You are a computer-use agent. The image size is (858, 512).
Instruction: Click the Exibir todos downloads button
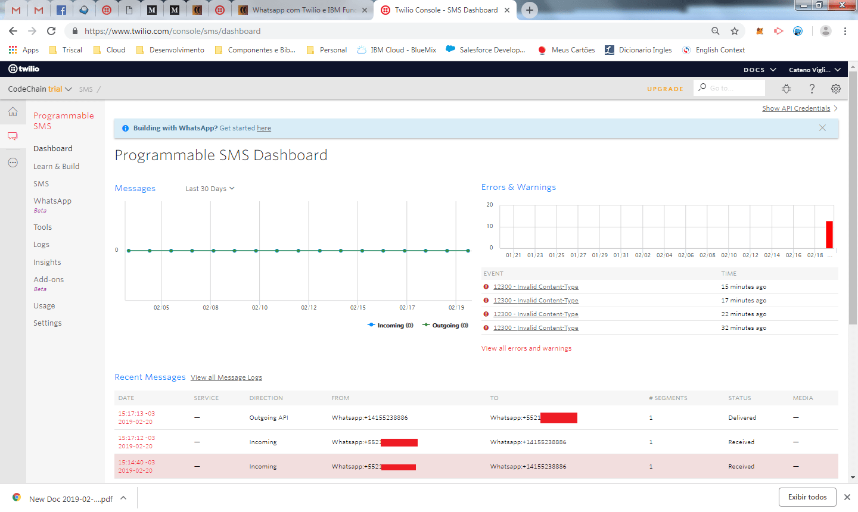click(807, 497)
